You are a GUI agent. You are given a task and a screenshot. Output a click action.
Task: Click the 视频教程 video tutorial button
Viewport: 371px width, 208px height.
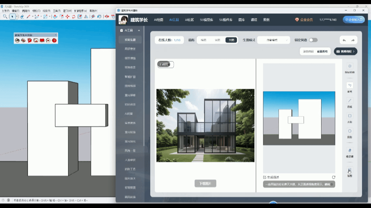click(x=346, y=51)
